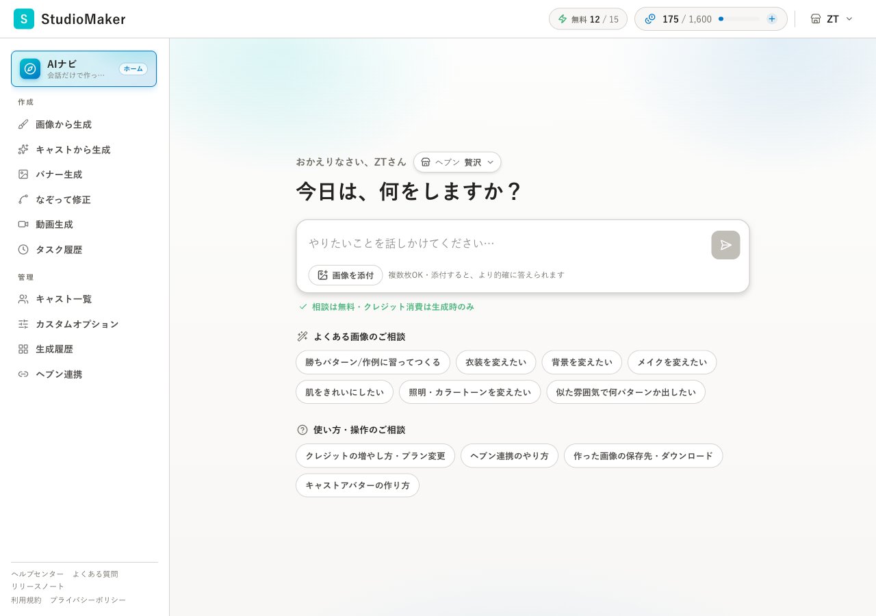Choose 勝ちパターン/作例に習ってつくる suggestion

(x=373, y=362)
